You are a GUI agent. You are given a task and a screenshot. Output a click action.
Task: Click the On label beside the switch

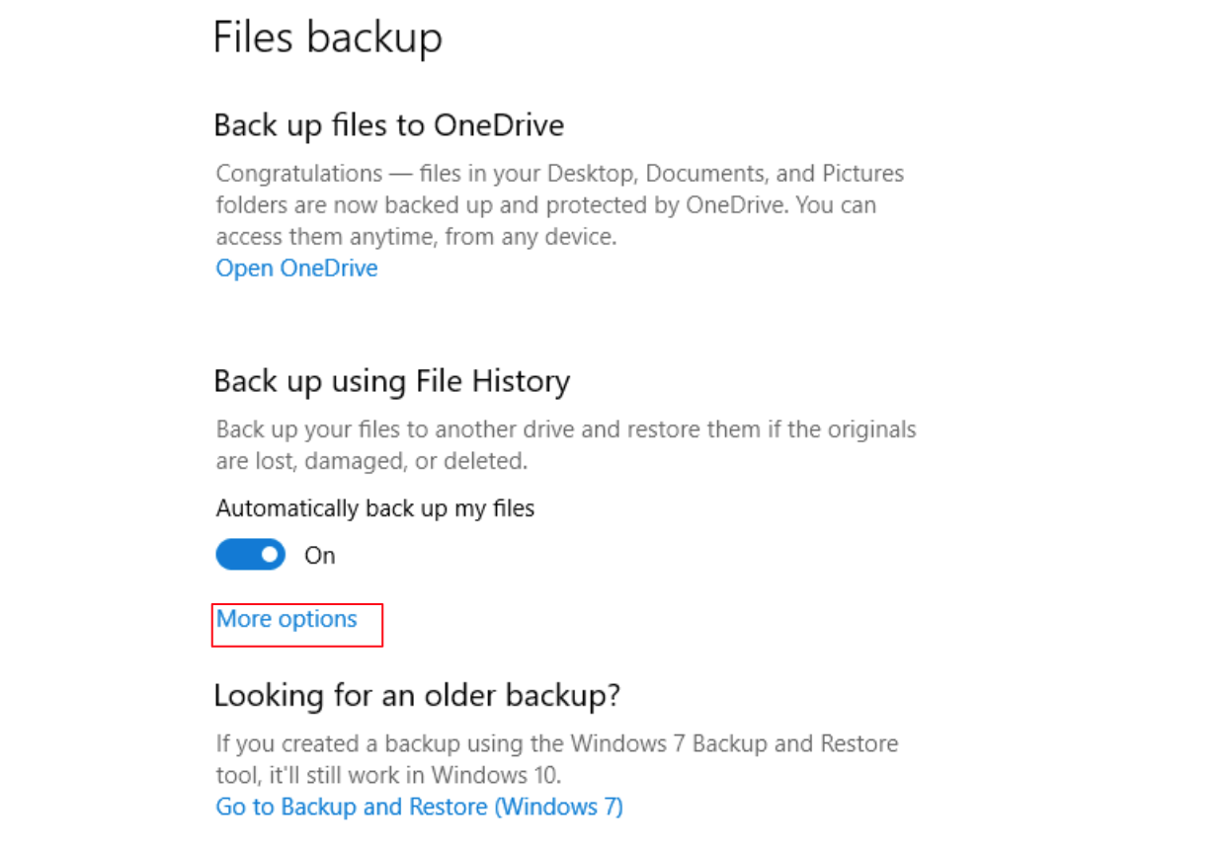point(318,555)
